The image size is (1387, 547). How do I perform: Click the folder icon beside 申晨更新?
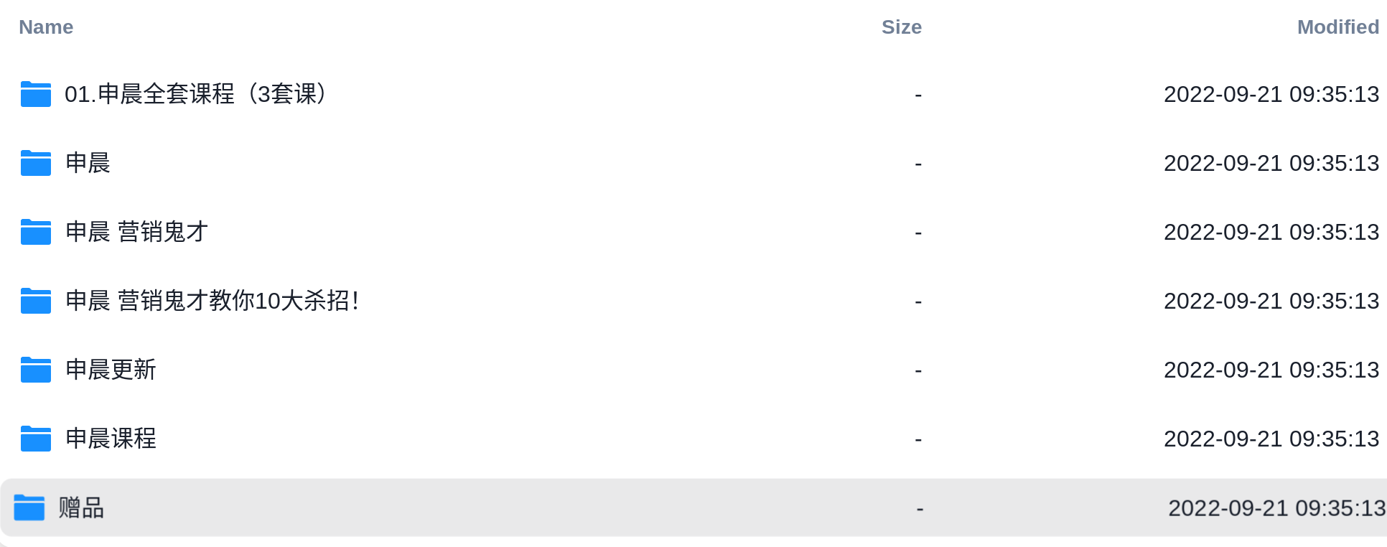[36, 370]
